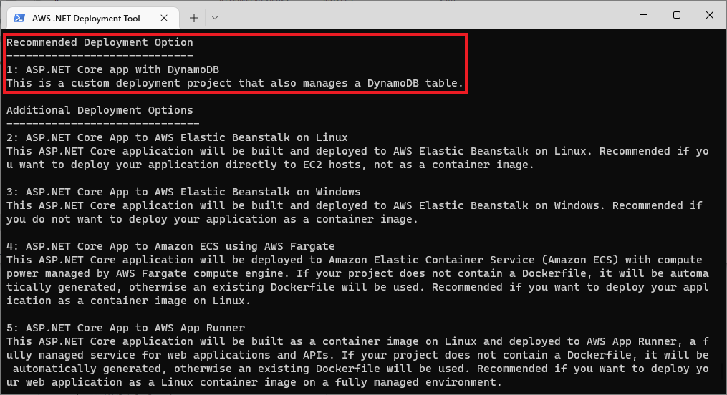Maximize the terminal window
The width and height of the screenshot is (727, 395).
click(676, 15)
